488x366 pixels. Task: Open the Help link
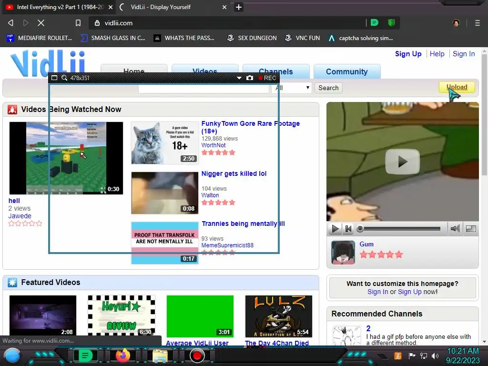437,54
